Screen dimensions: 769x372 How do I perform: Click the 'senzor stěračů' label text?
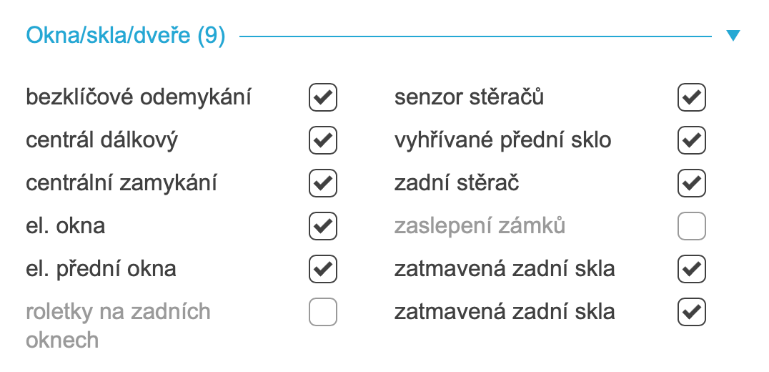pyautogui.click(x=469, y=97)
